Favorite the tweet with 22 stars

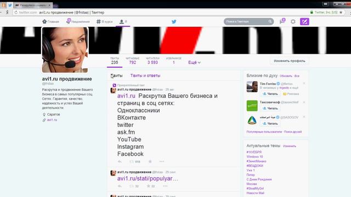151,186
